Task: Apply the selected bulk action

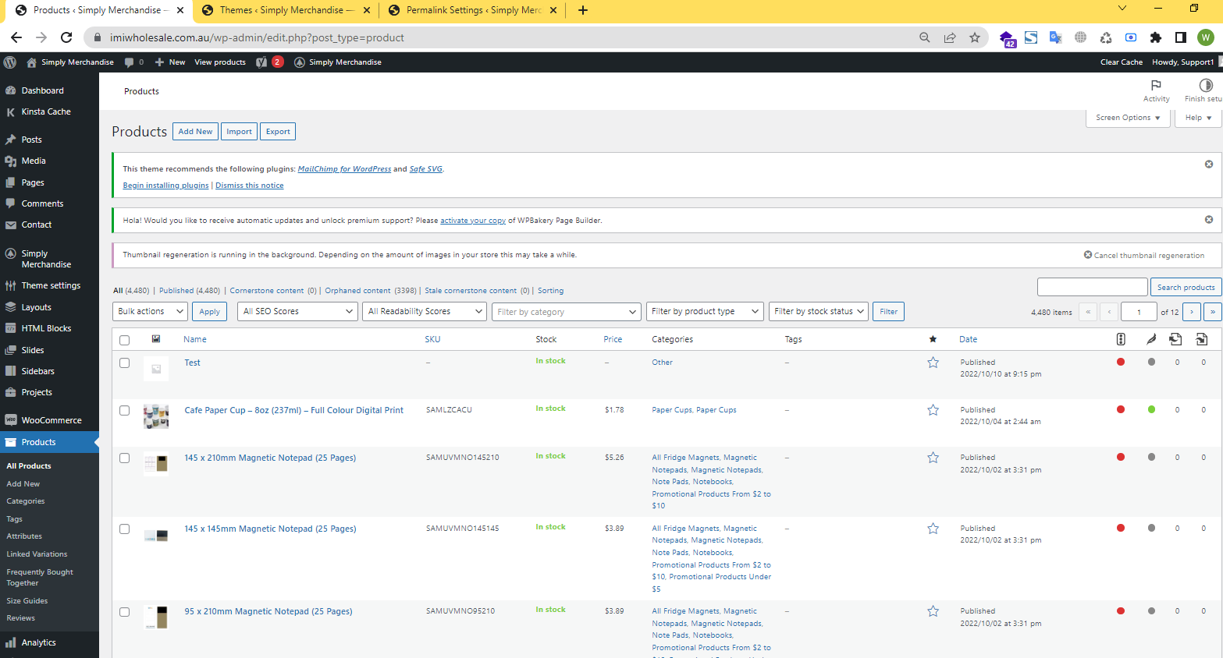Action: (209, 312)
